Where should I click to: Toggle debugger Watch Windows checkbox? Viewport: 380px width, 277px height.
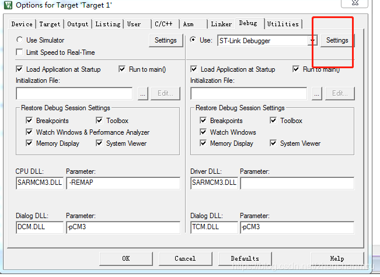[x=203, y=132]
